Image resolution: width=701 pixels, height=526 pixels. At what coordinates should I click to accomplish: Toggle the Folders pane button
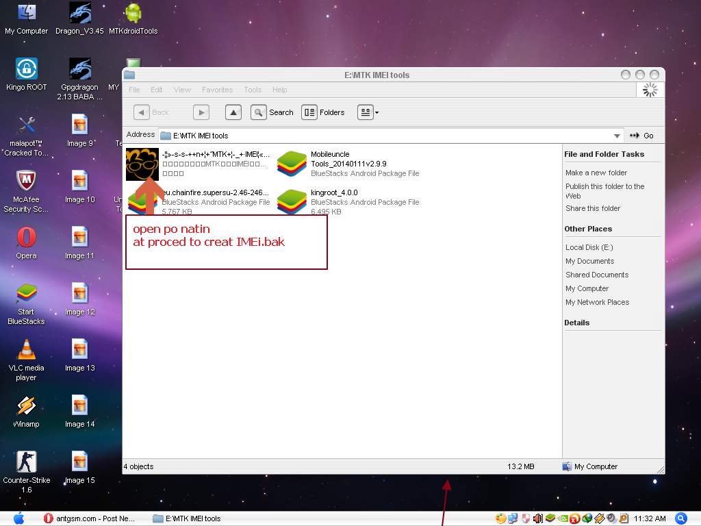323,112
